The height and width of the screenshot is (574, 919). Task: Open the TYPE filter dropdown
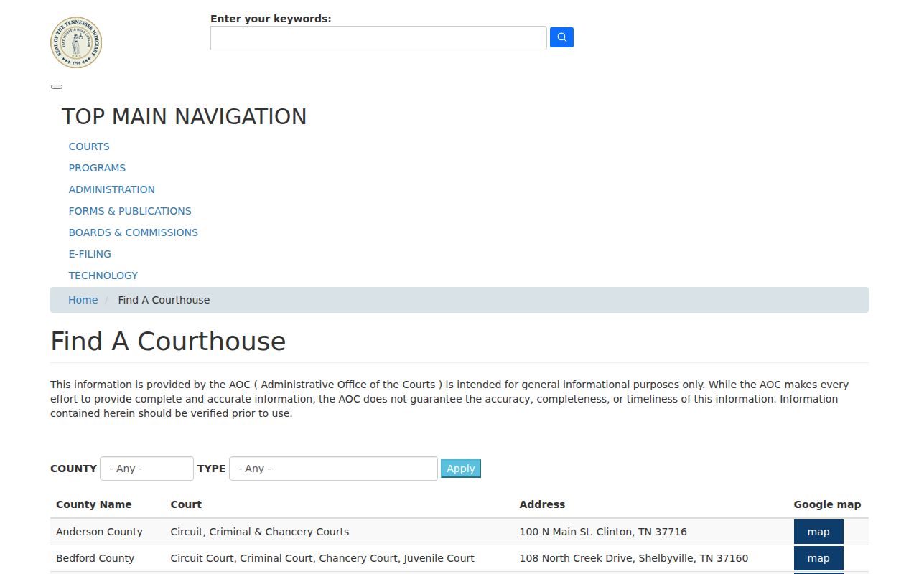coord(333,469)
